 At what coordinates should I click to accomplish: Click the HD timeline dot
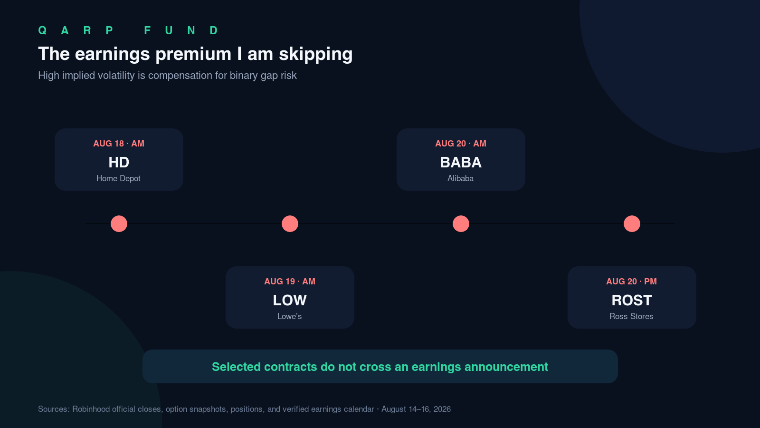pyautogui.click(x=119, y=224)
